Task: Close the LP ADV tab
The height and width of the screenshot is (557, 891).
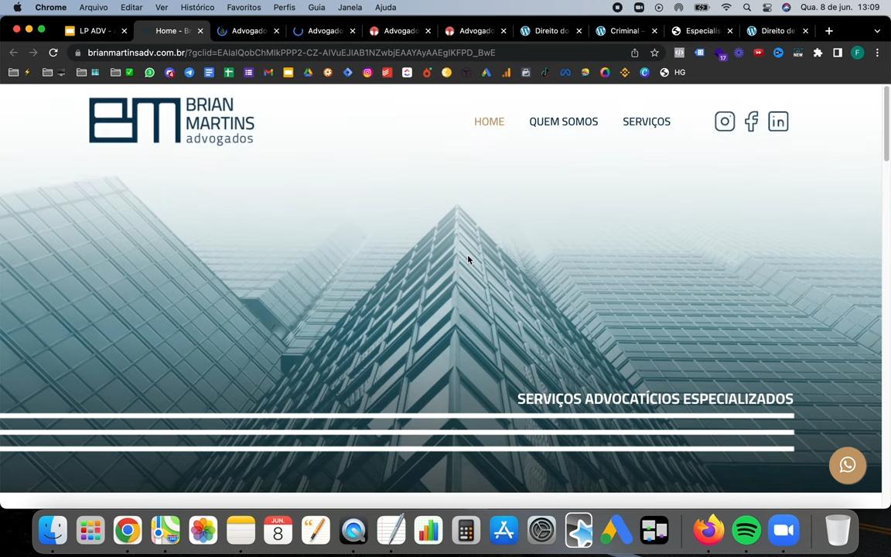Action: coord(124,31)
